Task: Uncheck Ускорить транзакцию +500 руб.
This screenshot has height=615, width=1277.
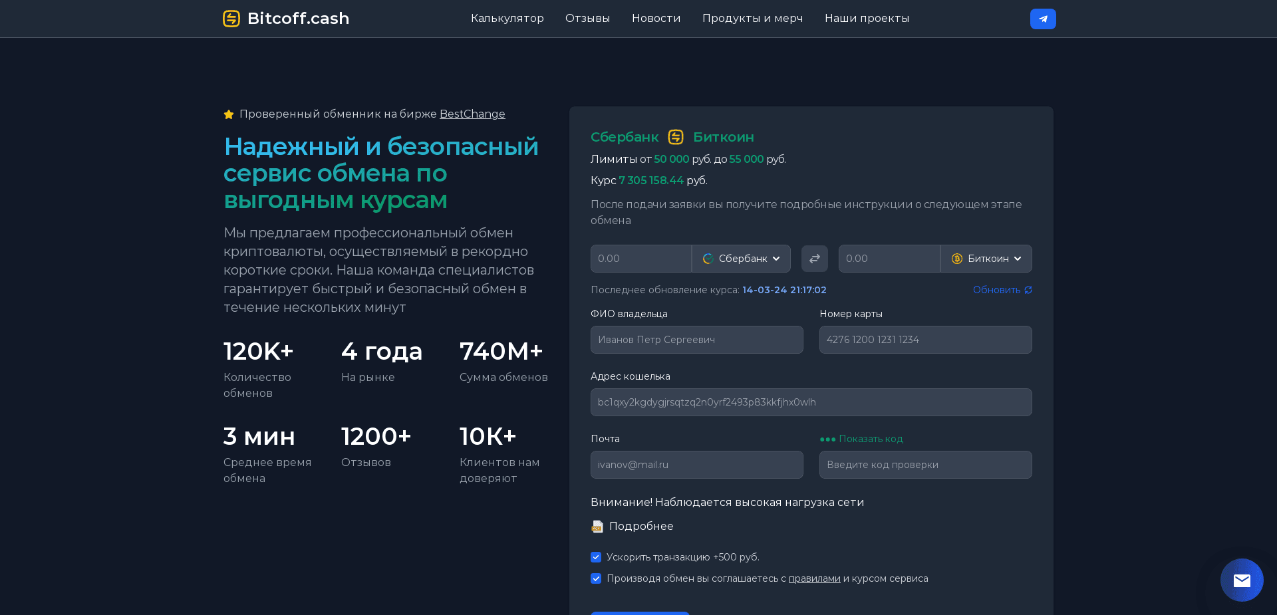Action: pyautogui.click(x=596, y=557)
